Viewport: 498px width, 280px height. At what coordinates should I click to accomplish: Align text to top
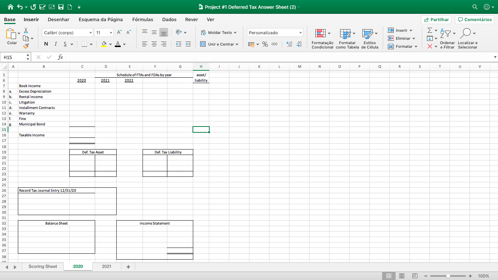[x=144, y=32]
